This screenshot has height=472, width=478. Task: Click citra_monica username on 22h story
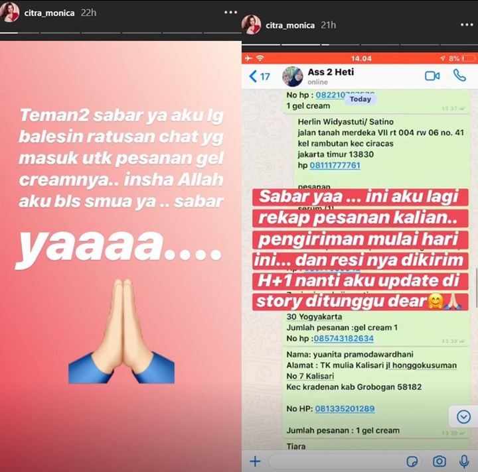pyautogui.click(x=49, y=13)
